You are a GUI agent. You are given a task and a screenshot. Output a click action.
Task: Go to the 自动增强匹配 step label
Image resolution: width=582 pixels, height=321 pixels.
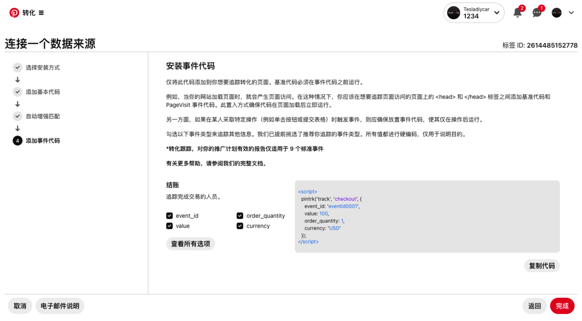(x=43, y=116)
